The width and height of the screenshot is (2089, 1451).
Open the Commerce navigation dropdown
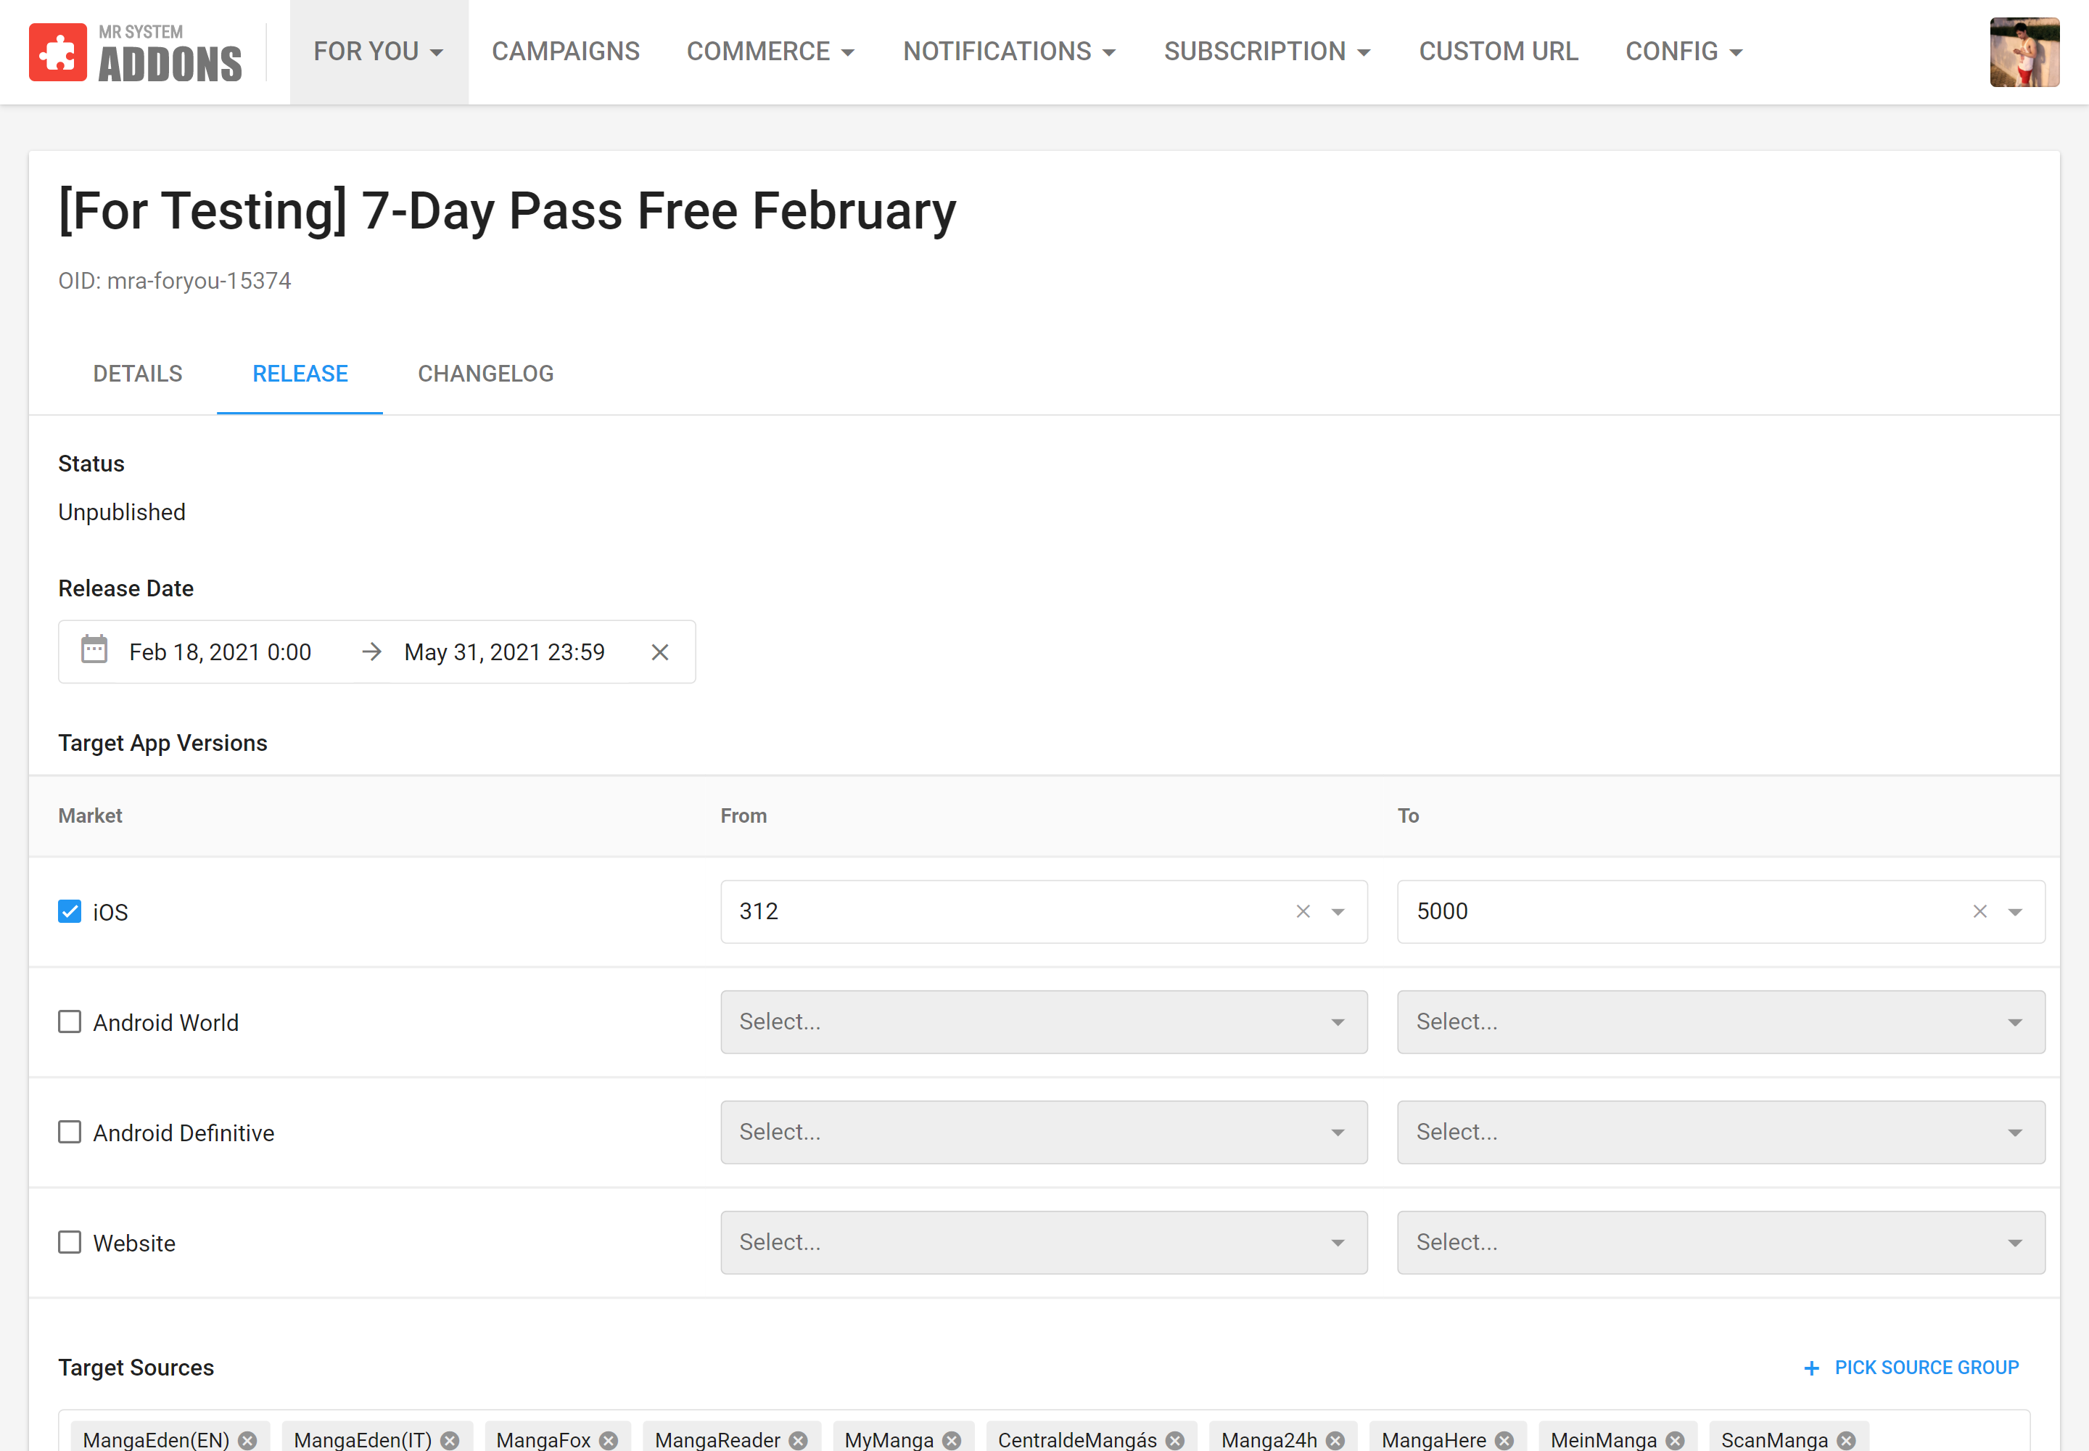pyautogui.click(x=770, y=52)
